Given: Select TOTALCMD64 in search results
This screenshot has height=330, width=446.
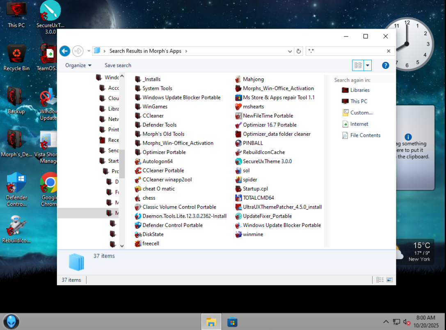Looking at the screenshot, I should (x=258, y=198).
